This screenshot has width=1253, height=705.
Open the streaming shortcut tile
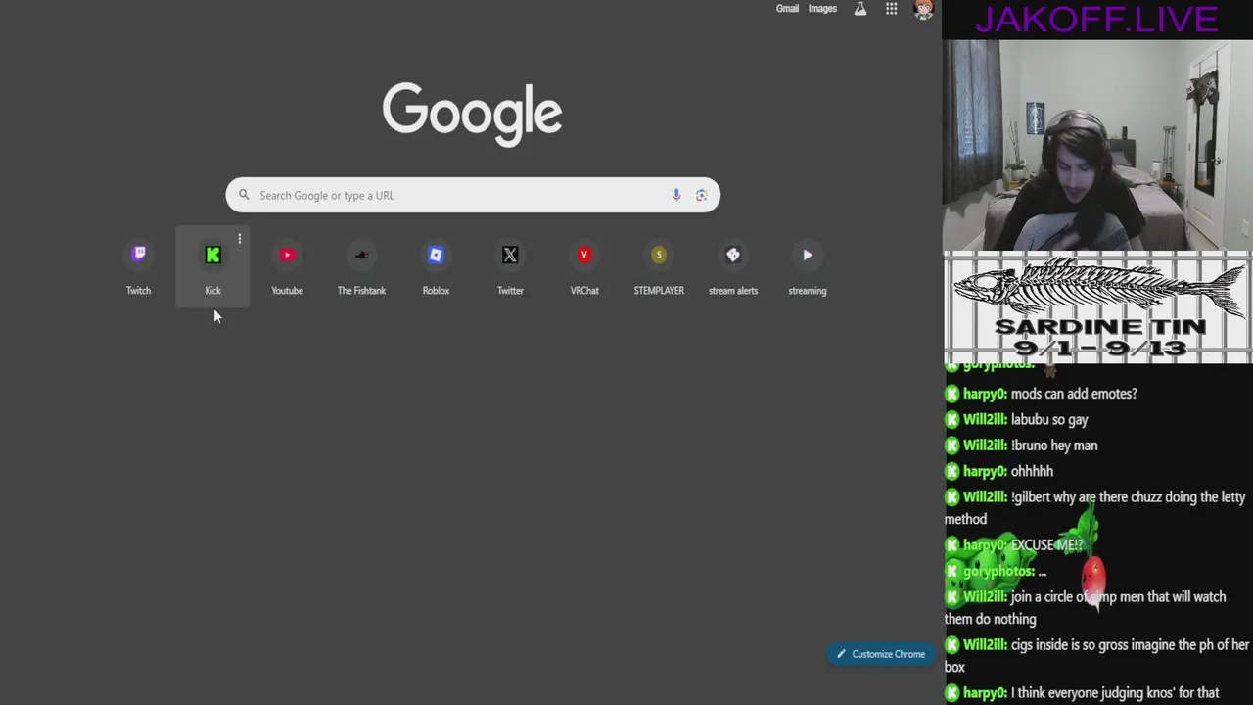click(808, 266)
